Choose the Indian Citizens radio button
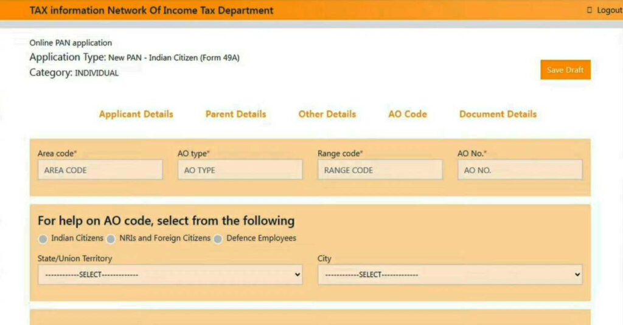This screenshot has height=325, width=623. click(x=43, y=239)
